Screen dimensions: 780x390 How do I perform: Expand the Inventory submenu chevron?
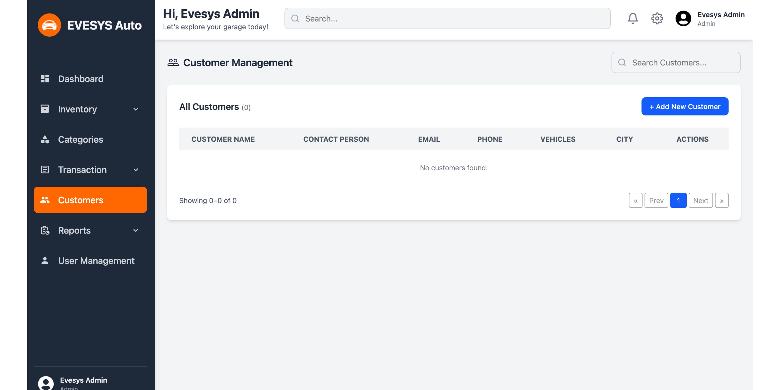pyautogui.click(x=136, y=109)
